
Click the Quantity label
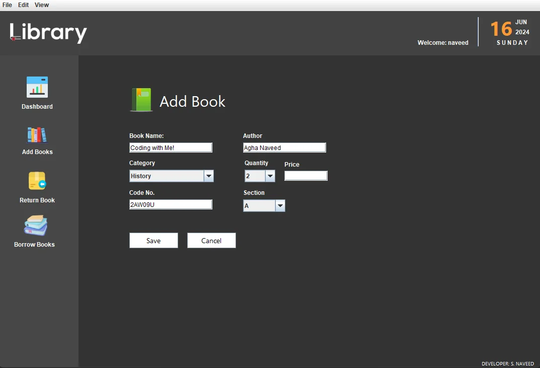[256, 163]
